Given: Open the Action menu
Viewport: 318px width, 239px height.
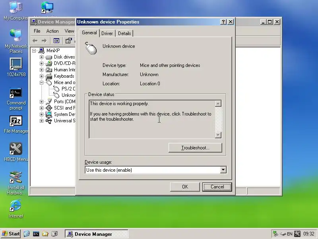Looking at the screenshot, I should pyautogui.click(x=52, y=31).
